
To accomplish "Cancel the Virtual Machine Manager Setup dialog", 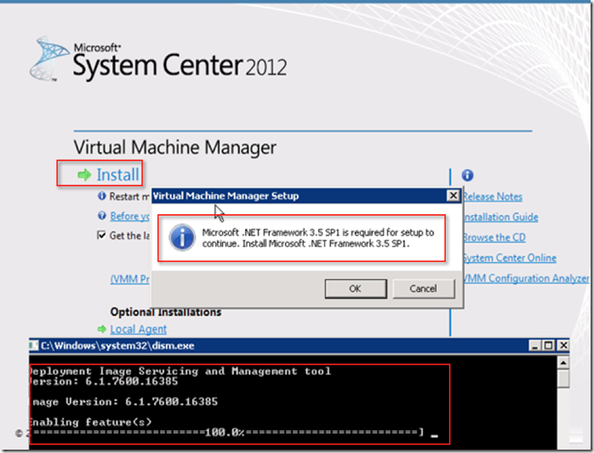I will pyautogui.click(x=423, y=289).
